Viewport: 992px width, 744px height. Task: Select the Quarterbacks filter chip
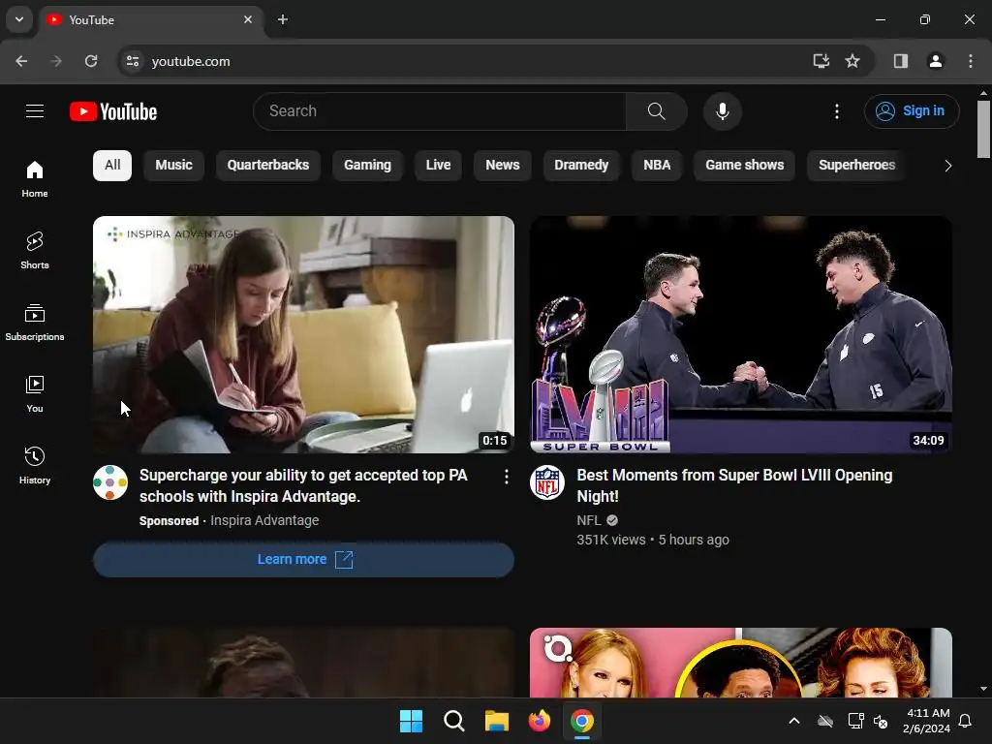267,165
